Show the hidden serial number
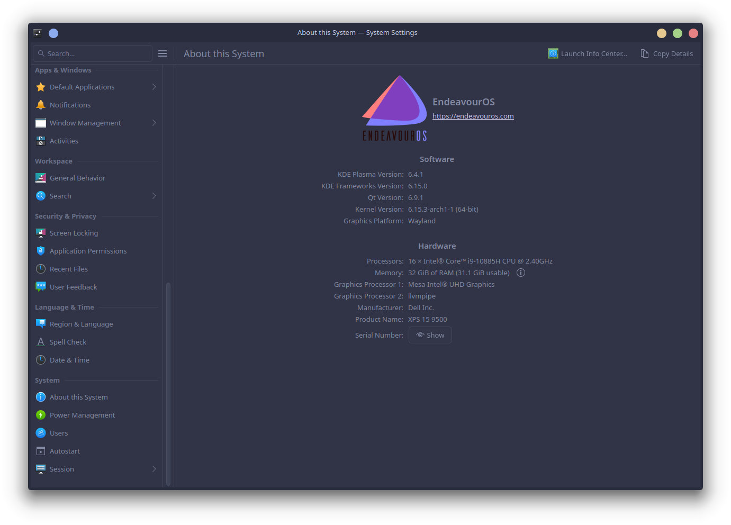 [x=430, y=335]
